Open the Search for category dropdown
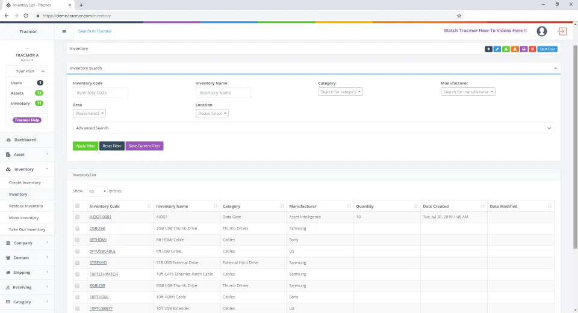578x313 pixels. pos(340,92)
